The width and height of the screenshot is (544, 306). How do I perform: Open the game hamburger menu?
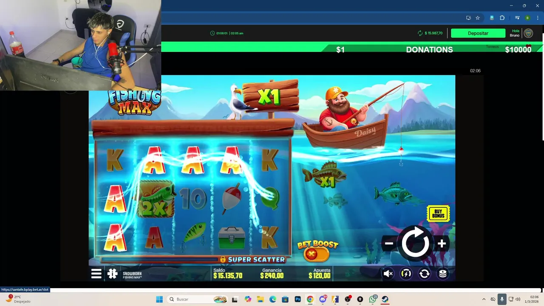tap(96, 274)
